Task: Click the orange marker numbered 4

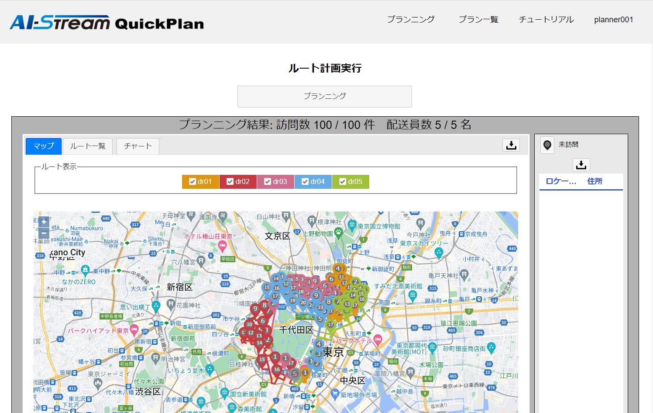Action: pyautogui.click(x=338, y=268)
